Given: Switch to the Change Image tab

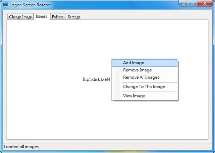Looking at the screenshot, I should 20,17.
